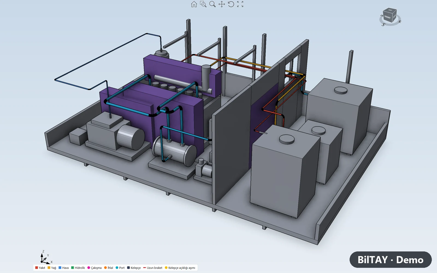Click the Kelepçe açıklığı aşımı legend entry
This screenshot has height=273, width=437.
click(180, 268)
